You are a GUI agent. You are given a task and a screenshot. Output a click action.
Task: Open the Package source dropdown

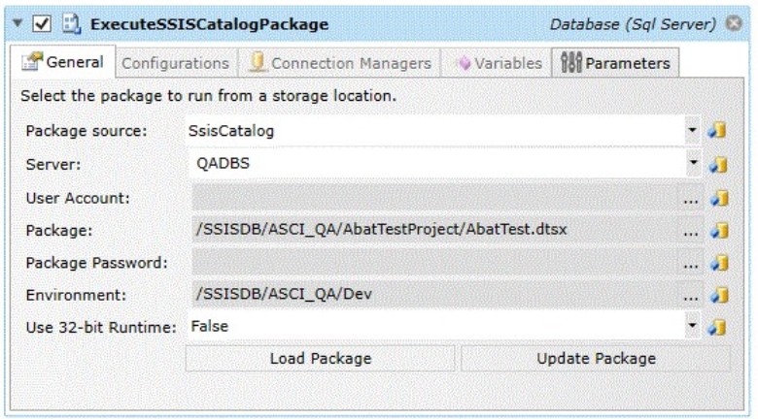click(692, 130)
